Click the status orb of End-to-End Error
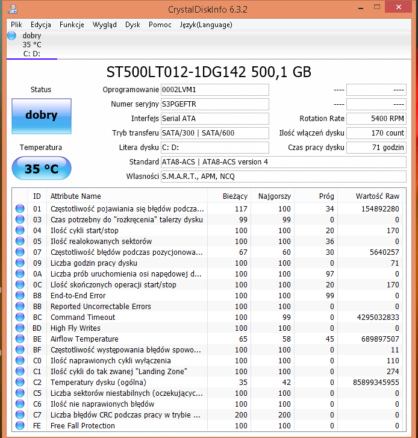This screenshot has height=438, width=418. point(20,295)
